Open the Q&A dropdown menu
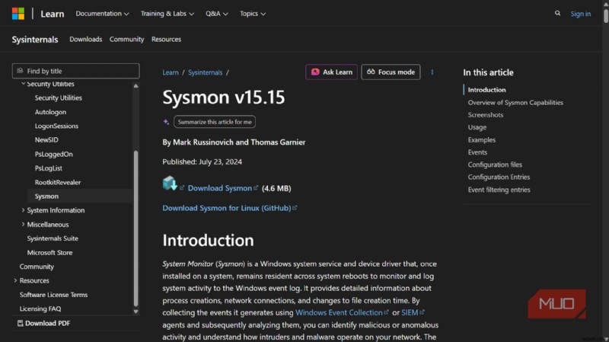This screenshot has width=609, height=342. click(x=217, y=14)
